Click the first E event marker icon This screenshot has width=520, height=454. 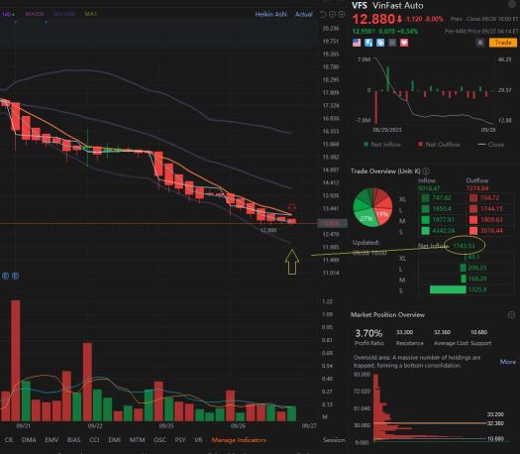coord(5,276)
